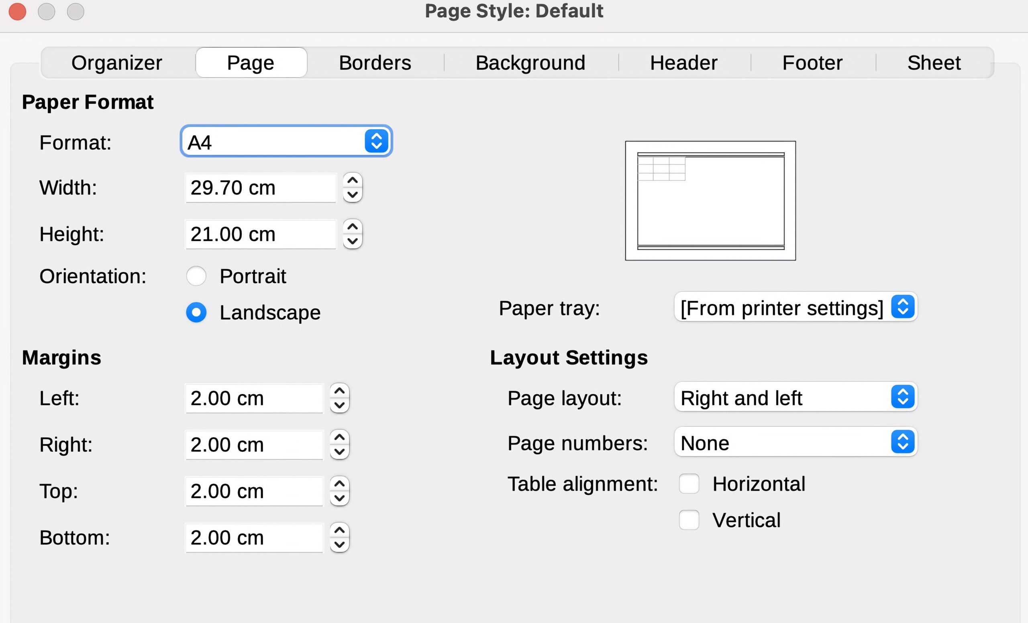Go to the Footer tab
The width and height of the screenshot is (1028, 623).
(x=812, y=63)
